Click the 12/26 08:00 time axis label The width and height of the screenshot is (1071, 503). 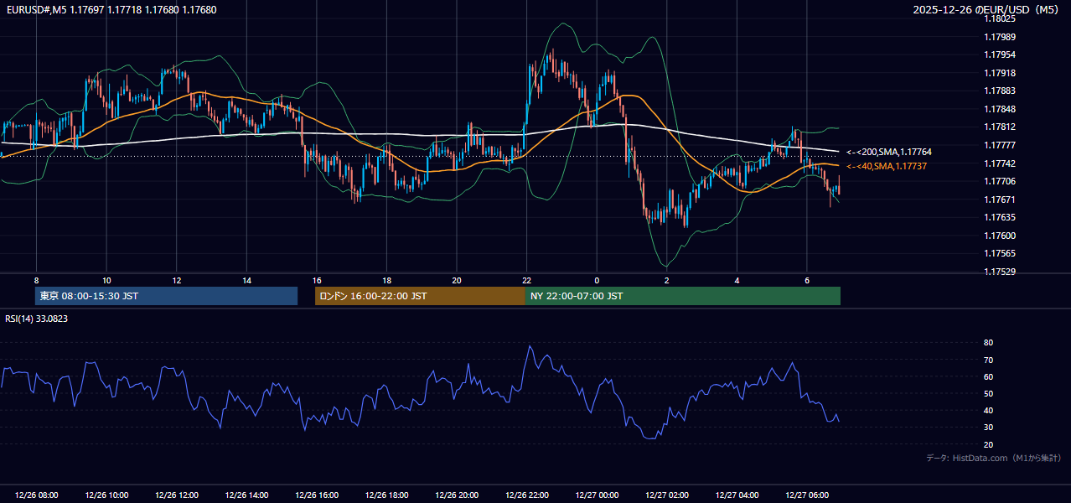click(36, 495)
